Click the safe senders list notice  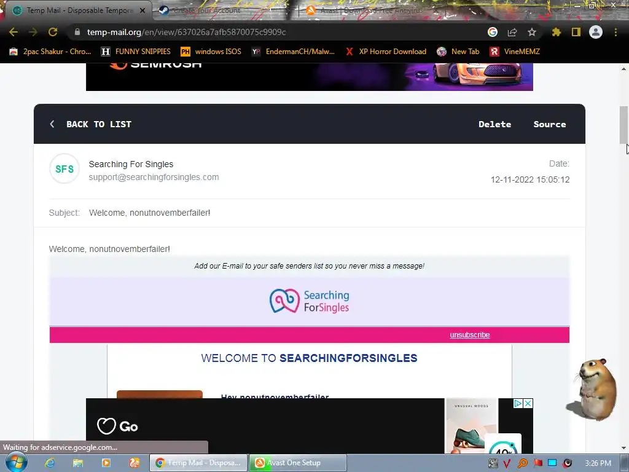coord(310,265)
